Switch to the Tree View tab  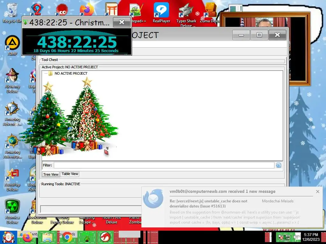pos(51,174)
